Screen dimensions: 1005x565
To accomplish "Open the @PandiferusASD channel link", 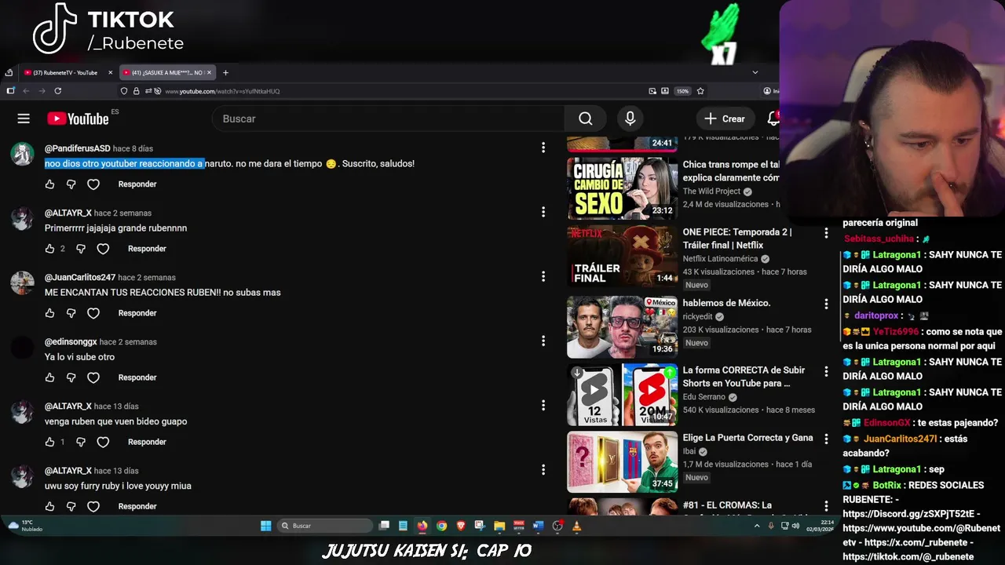I will 77,148.
